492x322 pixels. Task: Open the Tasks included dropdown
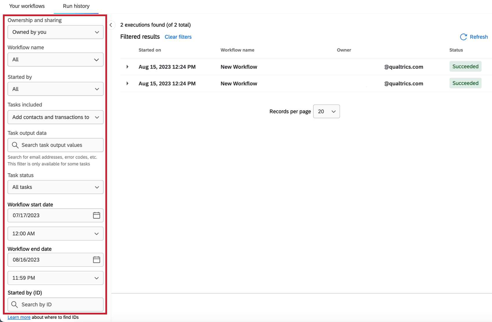[55, 117]
